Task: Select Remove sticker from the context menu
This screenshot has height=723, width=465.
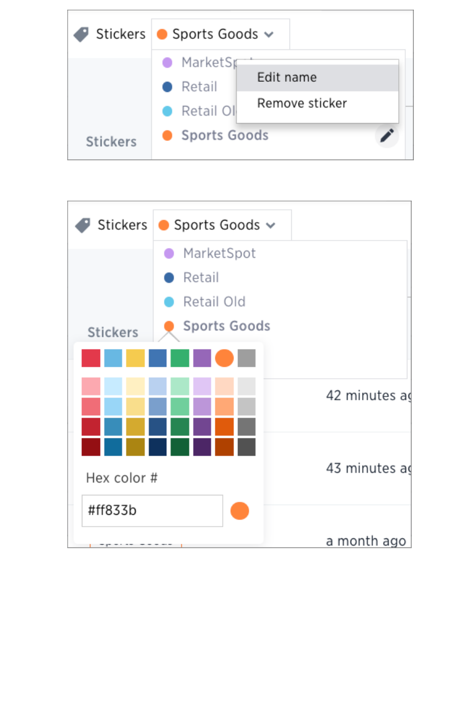Action: click(x=302, y=103)
